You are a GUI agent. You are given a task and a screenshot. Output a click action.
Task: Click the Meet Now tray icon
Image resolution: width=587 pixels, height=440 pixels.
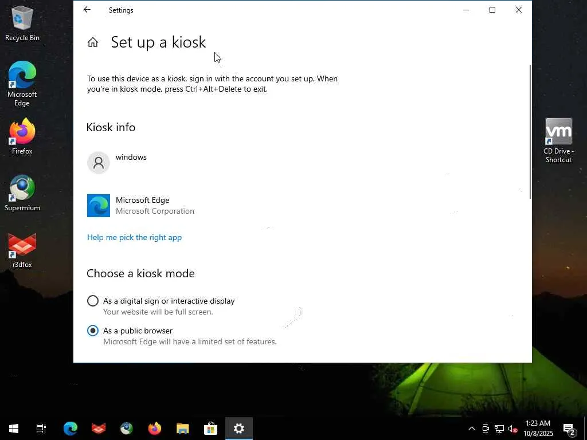[x=486, y=429]
